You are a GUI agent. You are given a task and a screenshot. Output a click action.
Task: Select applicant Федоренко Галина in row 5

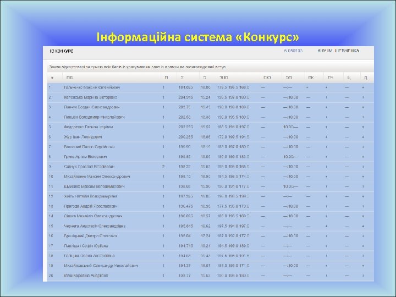coord(89,127)
